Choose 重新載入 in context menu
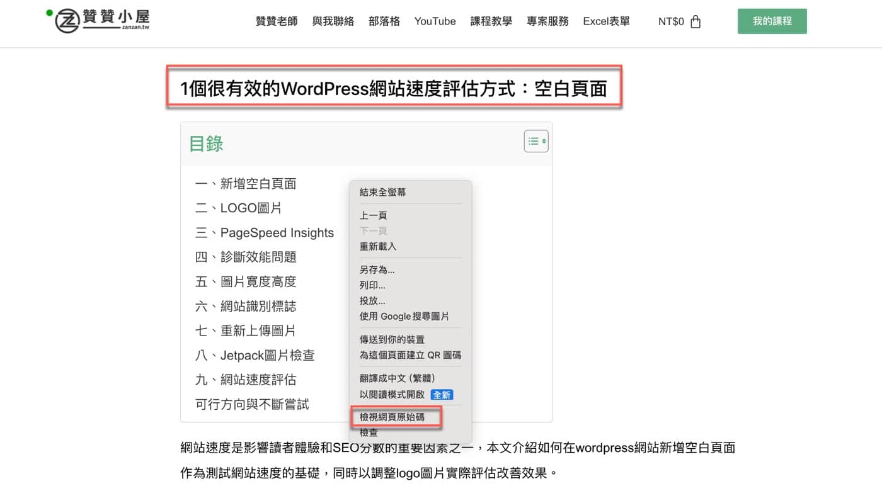 pyautogui.click(x=411, y=246)
